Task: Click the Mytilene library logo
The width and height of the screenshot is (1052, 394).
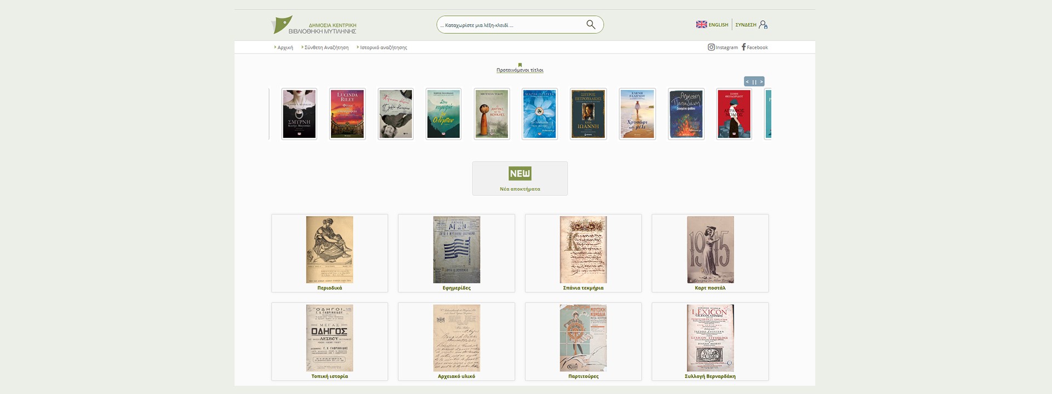Action: (314, 25)
